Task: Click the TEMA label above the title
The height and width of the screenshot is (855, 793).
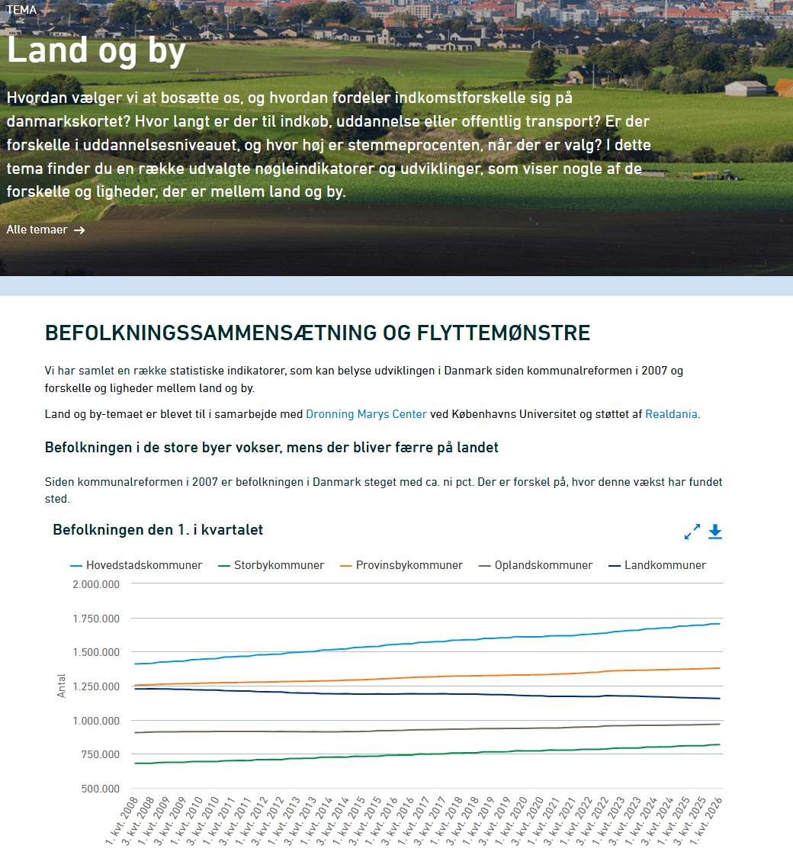Action: tap(21, 10)
